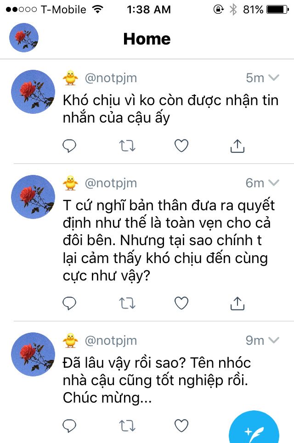Viewport: 294px width, 443px height.
Task: Reply to the 6m tweet about quyết định
Action: pyautogui.click(x=69, y=303)
